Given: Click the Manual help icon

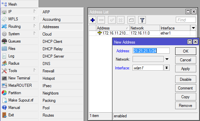Looking at the screenshot, I should [x=4, y=108].
